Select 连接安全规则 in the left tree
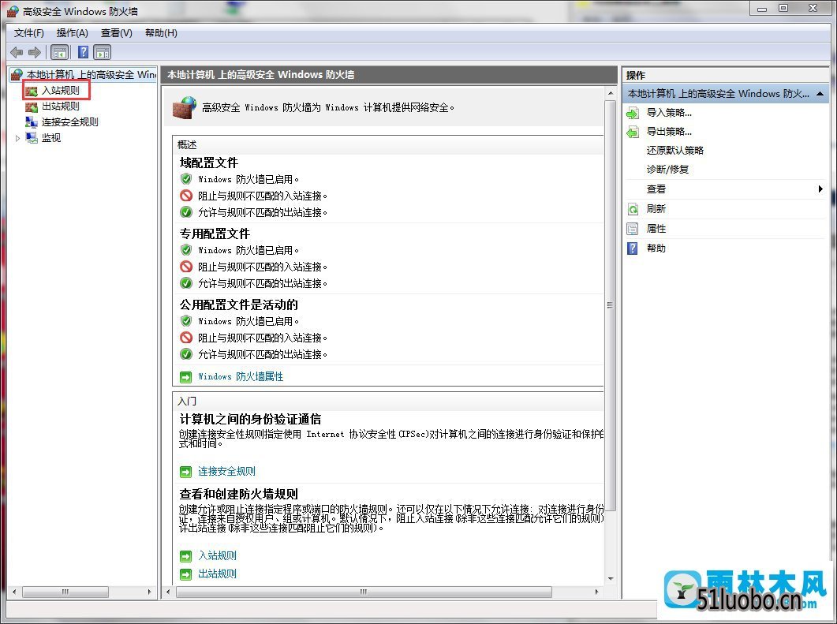 (70, 121)
